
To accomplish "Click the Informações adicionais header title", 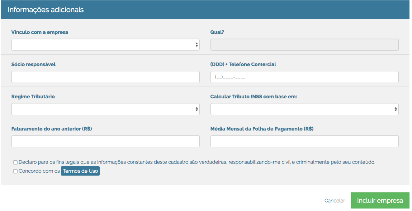I will (46, 10).
